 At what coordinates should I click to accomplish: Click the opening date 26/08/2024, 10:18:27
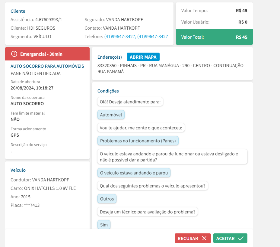pos(32,88)
